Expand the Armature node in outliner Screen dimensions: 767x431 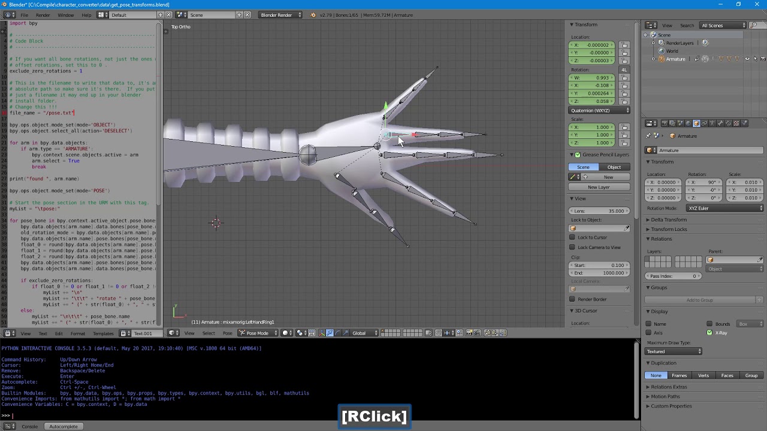[654, 59]
